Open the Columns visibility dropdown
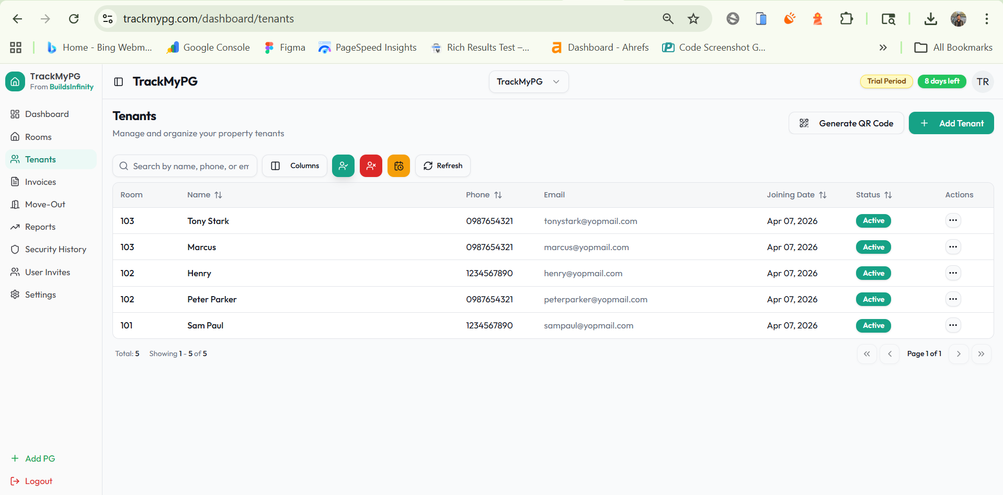The height and width of the screenshot is (495, 1003). pyautogui.click(x=294, y=166)
